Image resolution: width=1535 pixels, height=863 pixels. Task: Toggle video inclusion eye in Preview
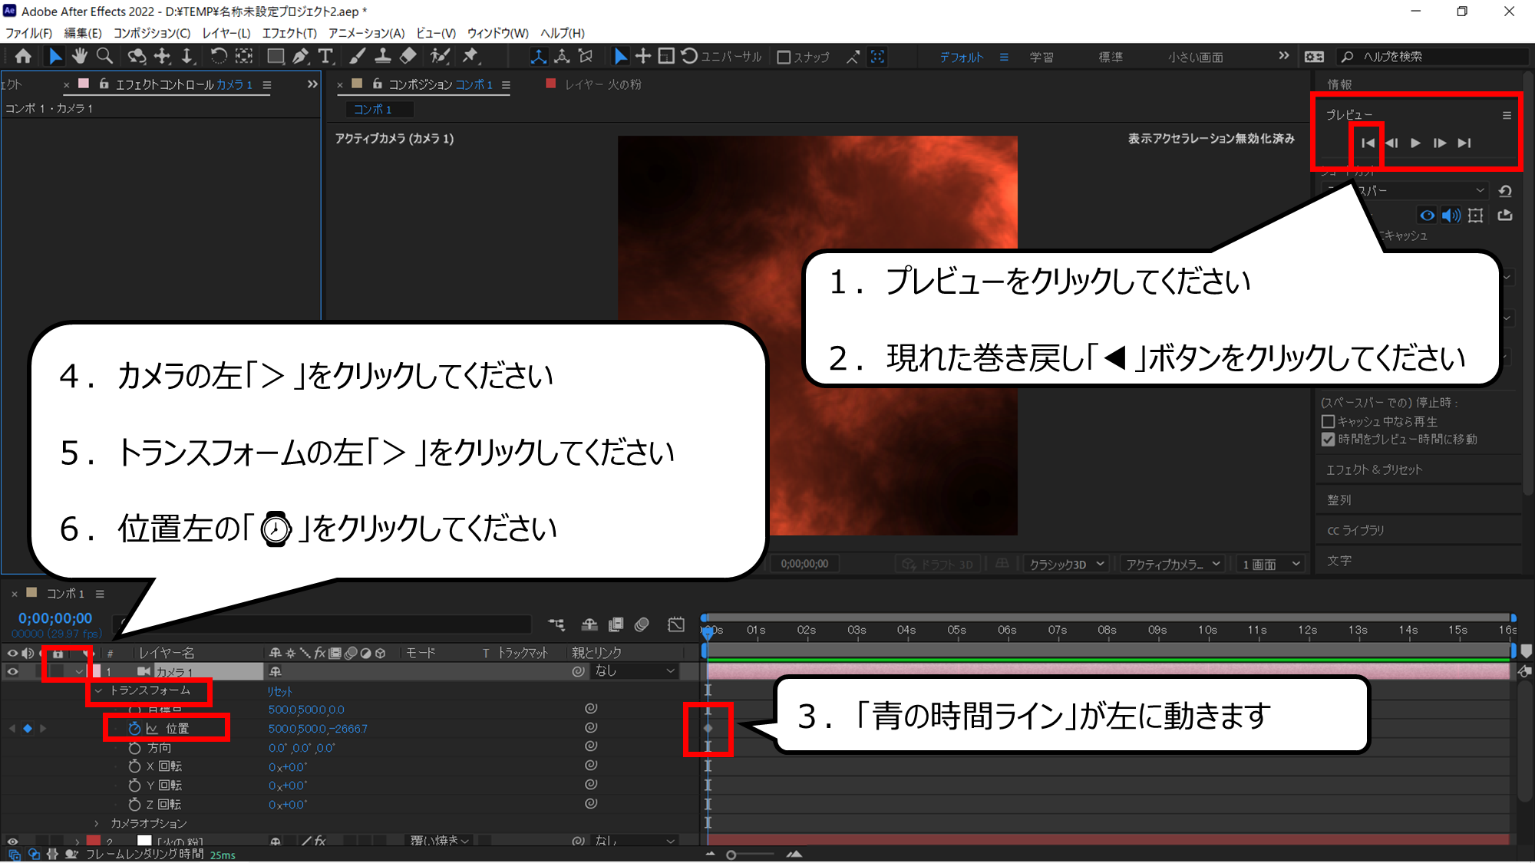[x=1427, y=216]
